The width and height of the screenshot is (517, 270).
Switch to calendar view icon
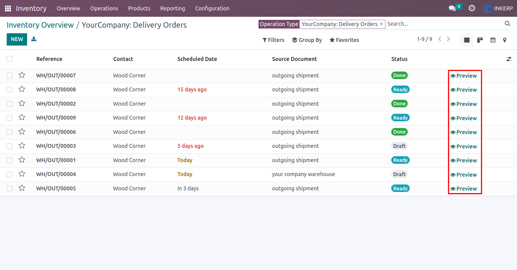pos(493,40)
